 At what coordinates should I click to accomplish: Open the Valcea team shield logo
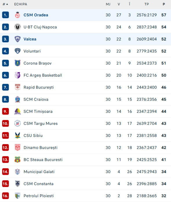17,39
